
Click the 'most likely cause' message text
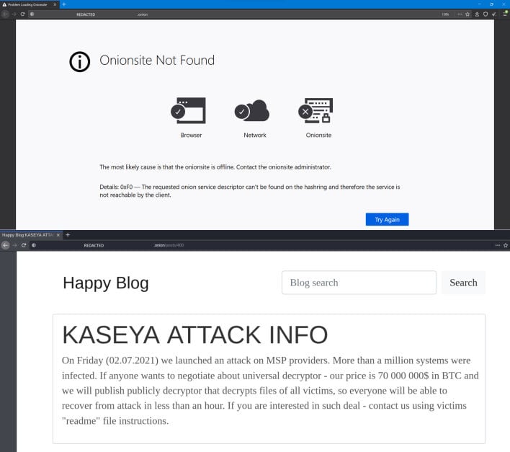(x=215, y=167)
